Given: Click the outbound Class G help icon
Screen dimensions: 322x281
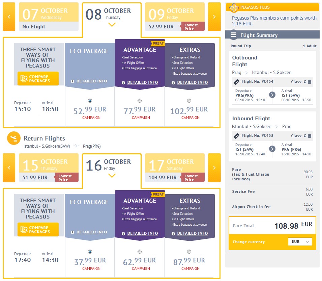Looking at the screenshot, I should coord(310,82).
